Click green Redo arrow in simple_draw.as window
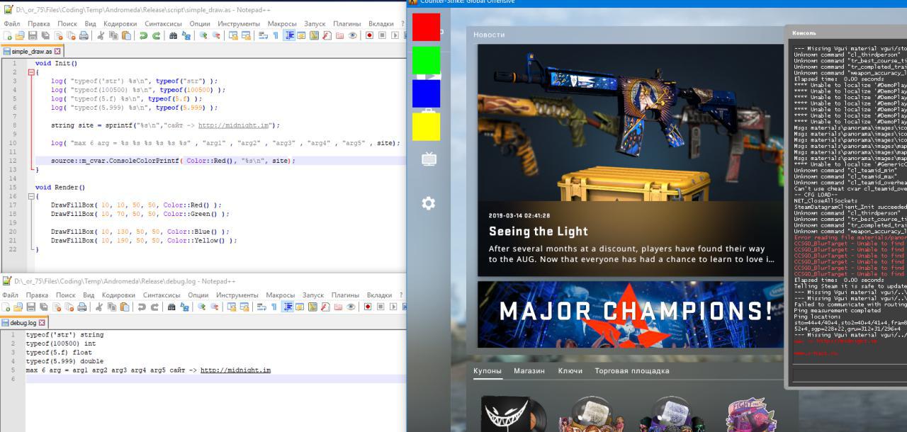Screen dimensions: 907x432 coord(156,35)
